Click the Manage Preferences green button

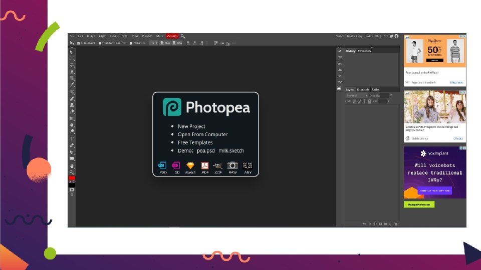pos(419,204)
